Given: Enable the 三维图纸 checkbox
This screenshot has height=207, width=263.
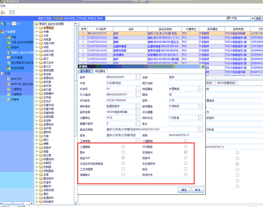Looking at the screenshot, I should coord(123,147).
